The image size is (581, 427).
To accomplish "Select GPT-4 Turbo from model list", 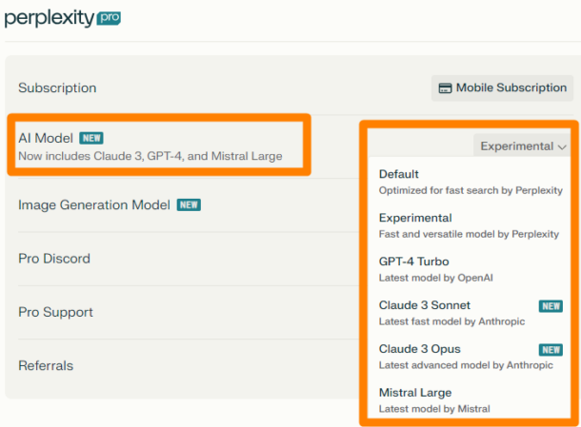I will (x=471, y=269).
